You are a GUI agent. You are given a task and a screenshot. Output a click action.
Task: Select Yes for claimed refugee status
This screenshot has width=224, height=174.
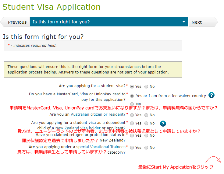pos(132,135)
